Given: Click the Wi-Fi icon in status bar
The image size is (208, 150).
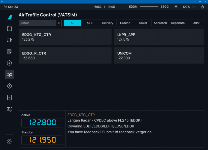Looking at the screenshot, I should [x=176, y=7].
